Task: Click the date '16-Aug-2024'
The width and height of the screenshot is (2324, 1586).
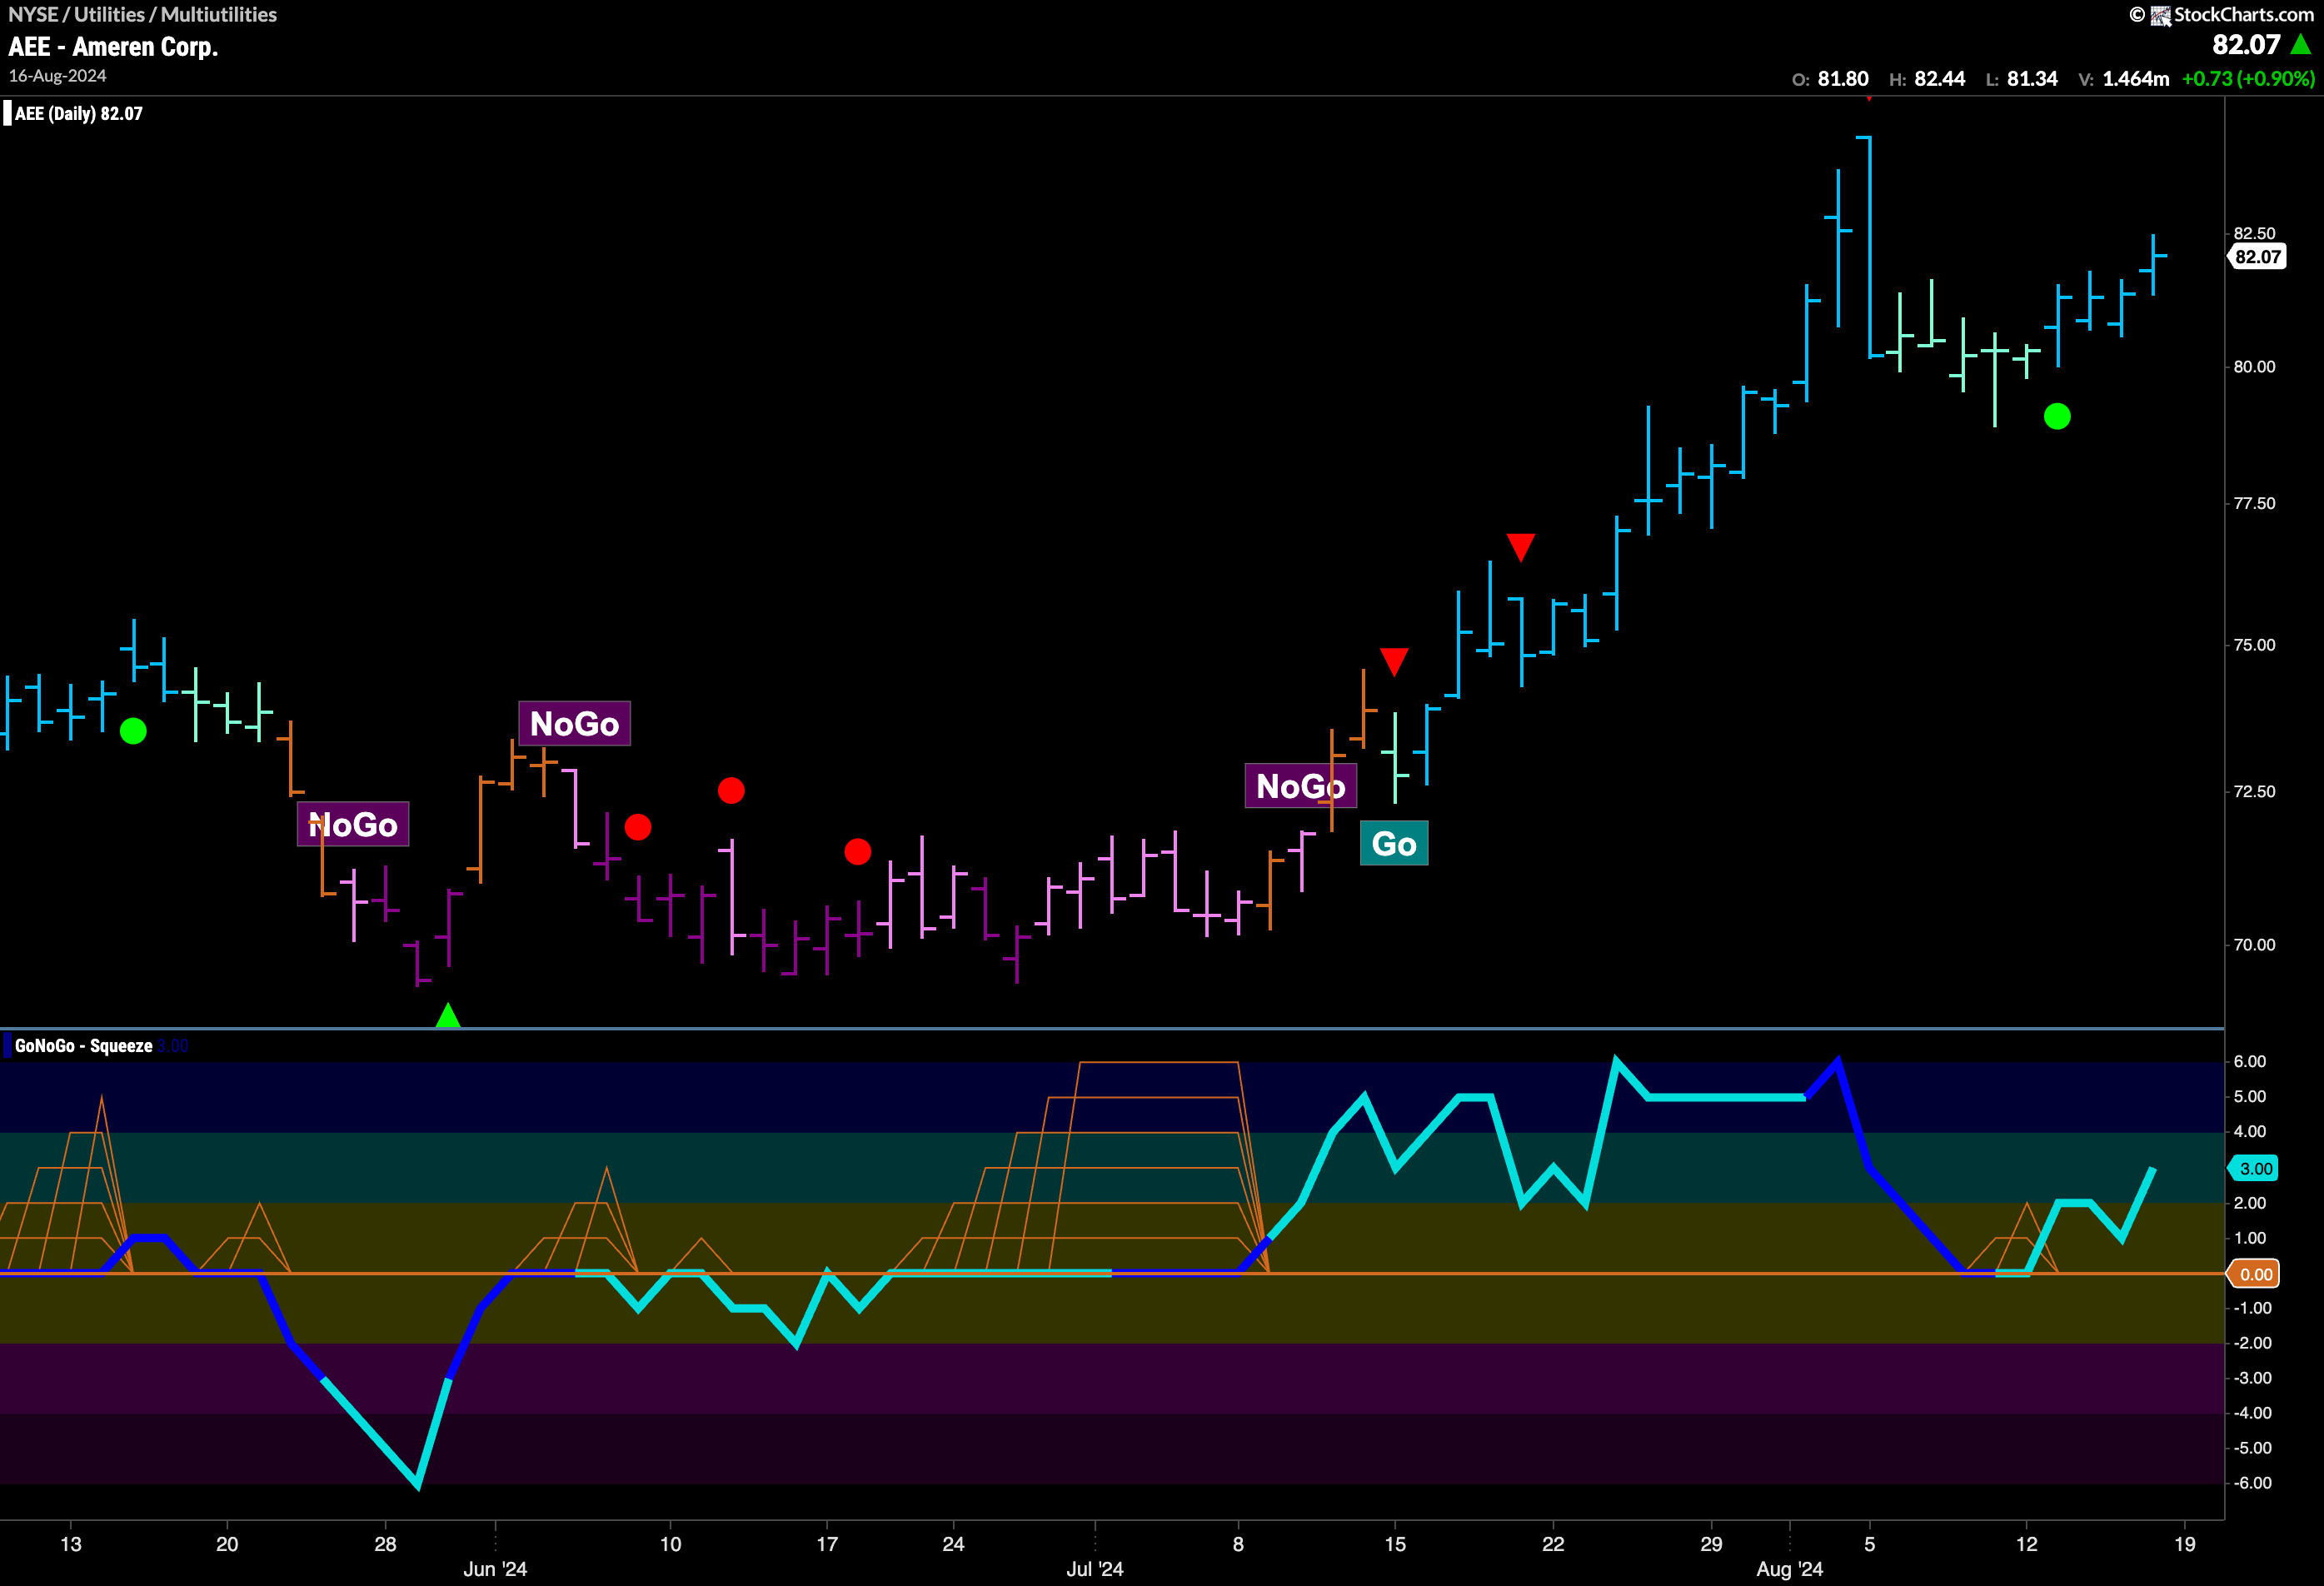Action: tap(57, 76)
